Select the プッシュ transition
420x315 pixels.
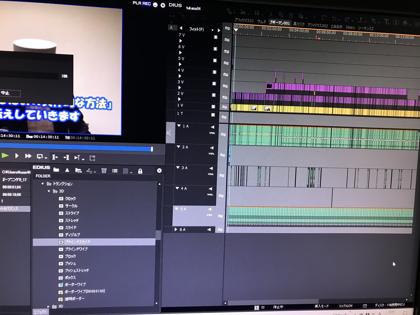click(x=71, y=263)
